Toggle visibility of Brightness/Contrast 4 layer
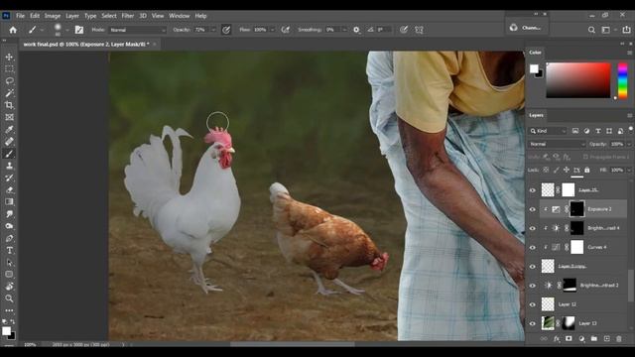Screen dimensions: 635x357 tap(533, 228)
